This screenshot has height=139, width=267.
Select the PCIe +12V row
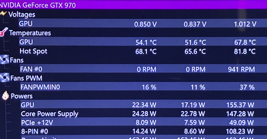click(x=144, y=122)
